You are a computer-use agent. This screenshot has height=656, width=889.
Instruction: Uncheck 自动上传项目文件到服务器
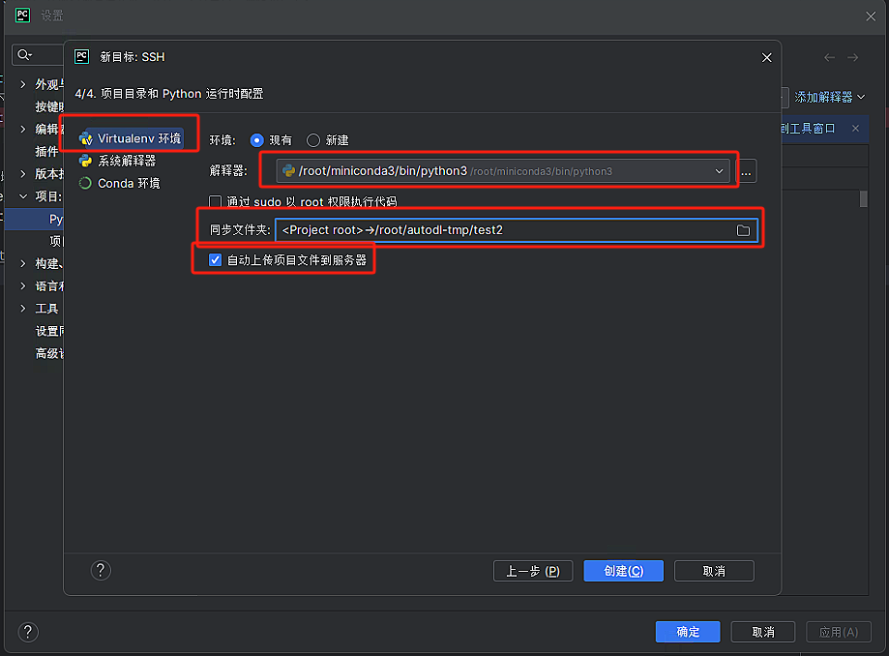tap(215, 259)
